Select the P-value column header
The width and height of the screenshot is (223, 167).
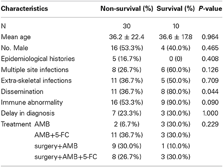pyautogui.click(x=210, y=9)
